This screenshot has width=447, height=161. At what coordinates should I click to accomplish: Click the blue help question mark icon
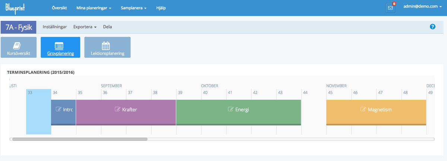(432, 27)
